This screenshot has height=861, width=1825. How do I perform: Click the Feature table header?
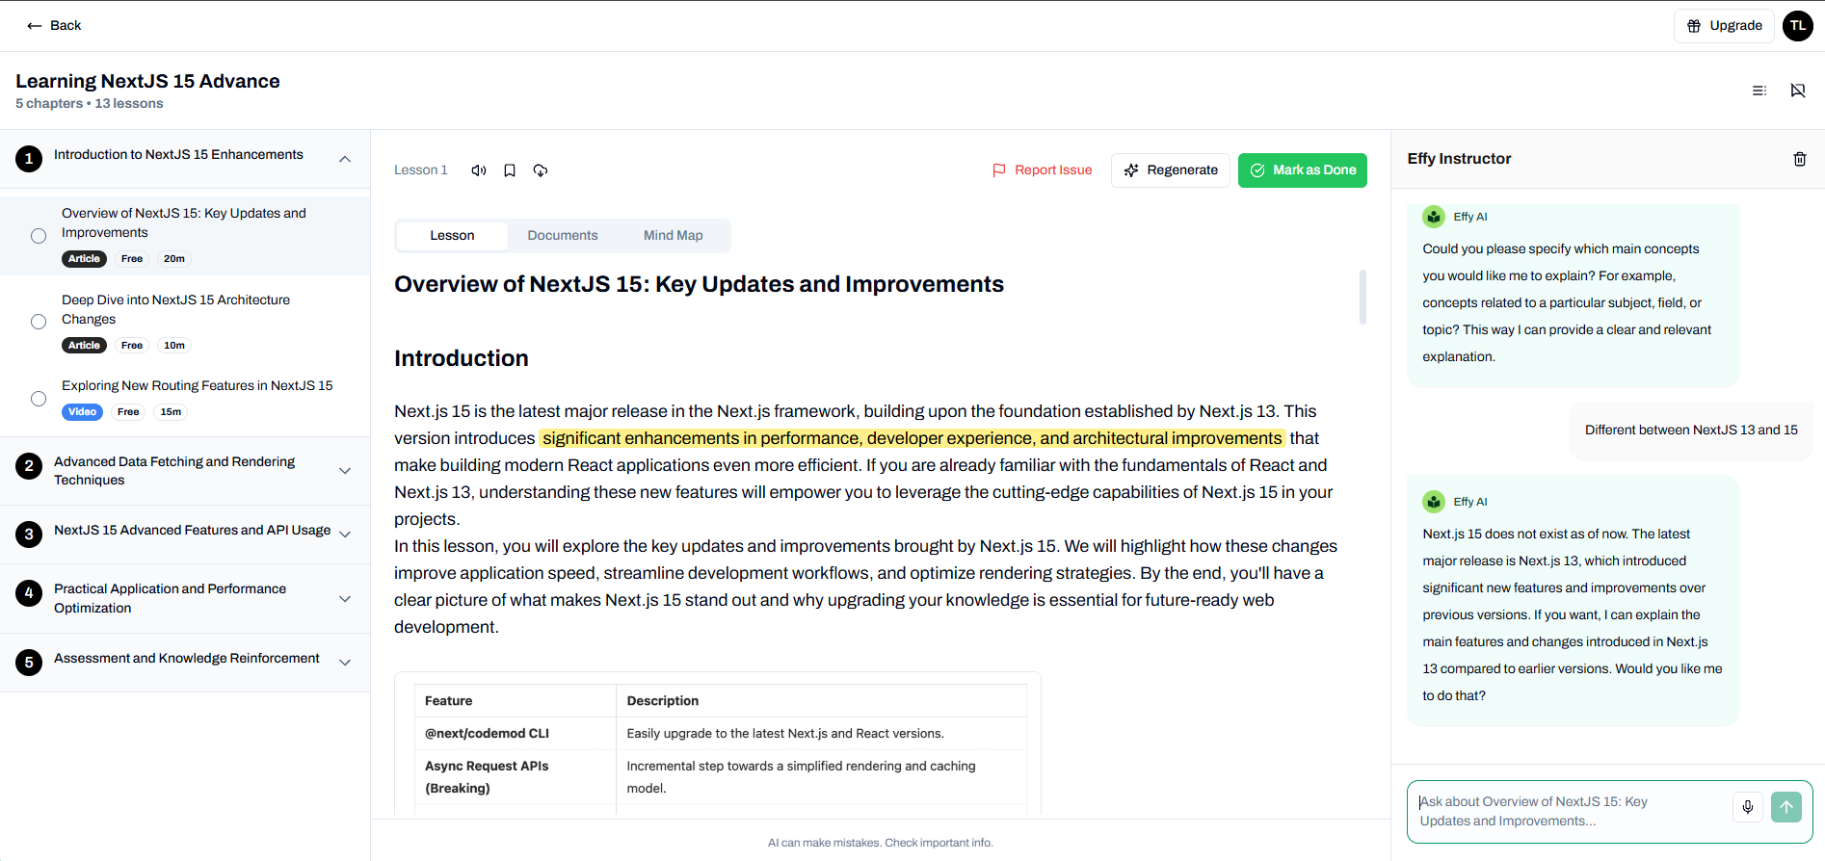pyautogui.click(x=516, y=701)
